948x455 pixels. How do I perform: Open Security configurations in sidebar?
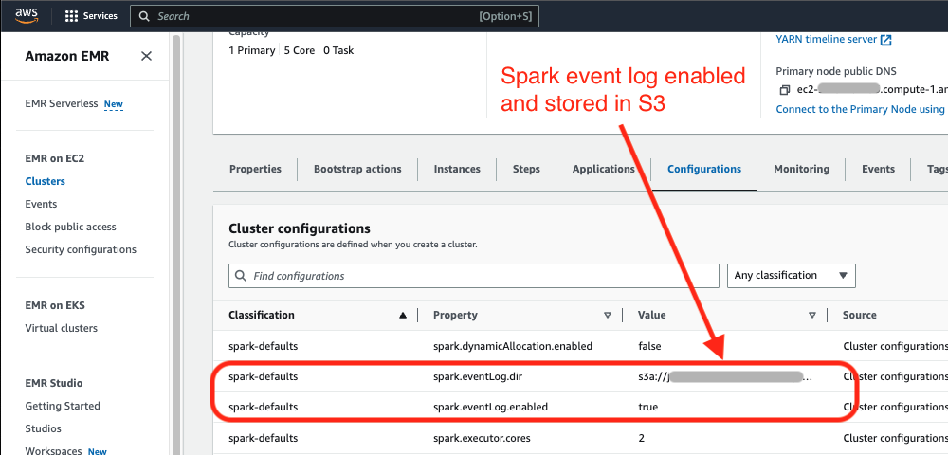click(x=81, y=249)
